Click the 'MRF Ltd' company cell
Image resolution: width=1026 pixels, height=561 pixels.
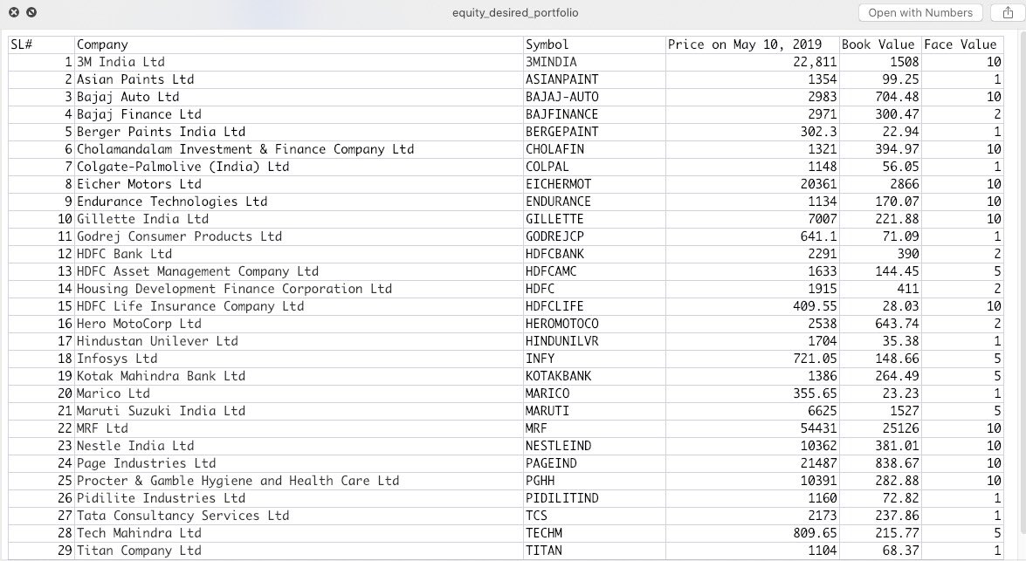click(x=299, y=428)
